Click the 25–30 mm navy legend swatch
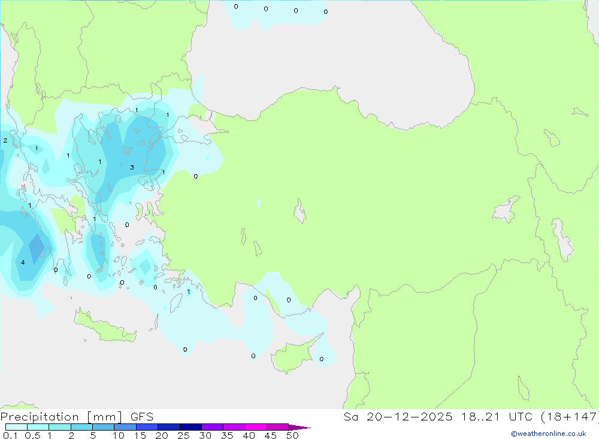 pos(190,427)
